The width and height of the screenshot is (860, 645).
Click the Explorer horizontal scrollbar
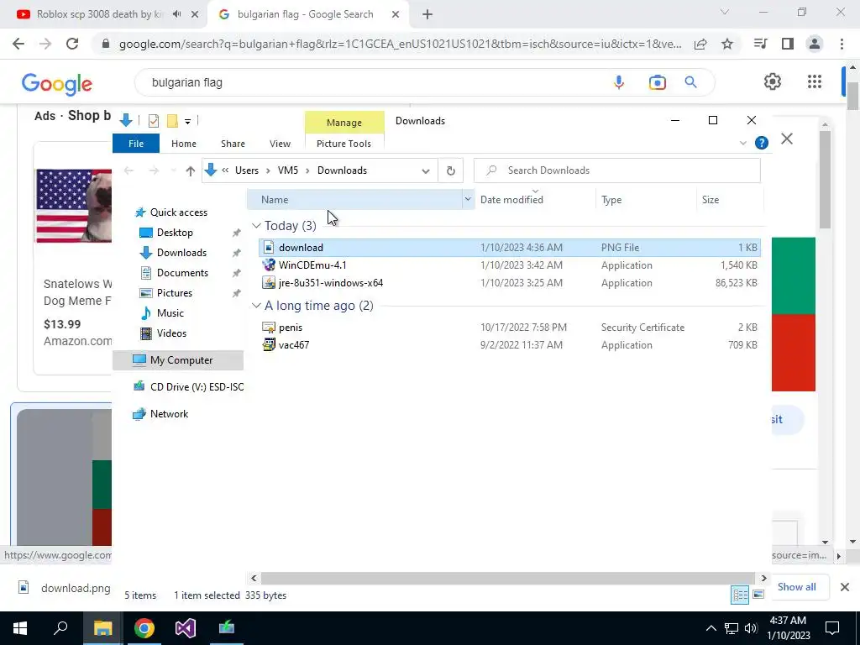(x=507, y=578)
